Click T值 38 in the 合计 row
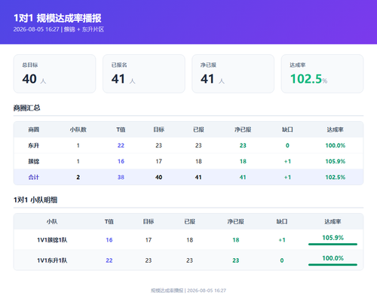 pyautogui.click(x=121, y=177)
